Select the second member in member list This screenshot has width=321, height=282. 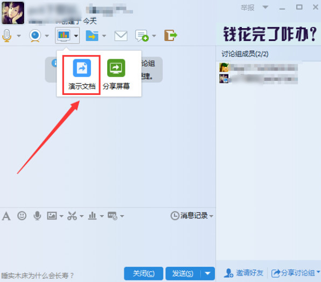click(x=259, y=79)
